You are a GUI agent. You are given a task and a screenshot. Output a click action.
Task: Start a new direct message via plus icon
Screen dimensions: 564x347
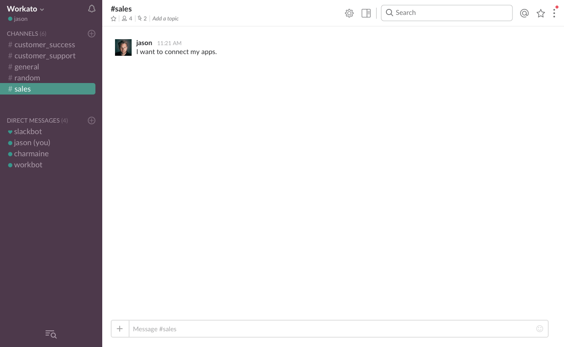pos(92,120)
